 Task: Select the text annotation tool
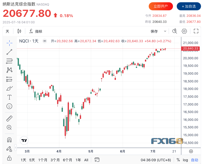[9, 97]
